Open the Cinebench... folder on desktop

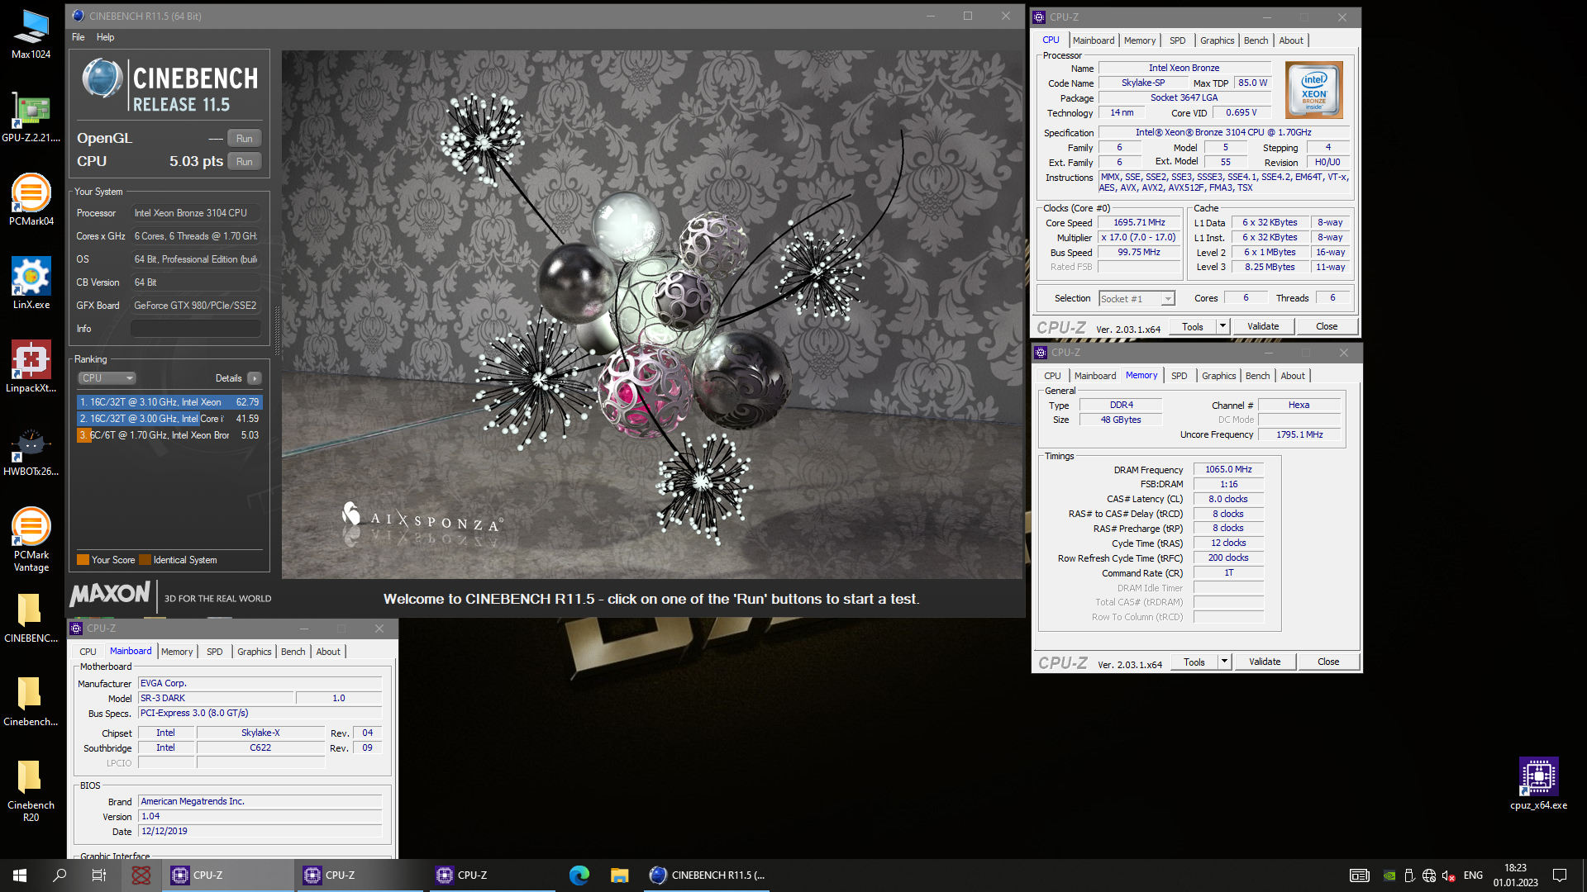31,701
